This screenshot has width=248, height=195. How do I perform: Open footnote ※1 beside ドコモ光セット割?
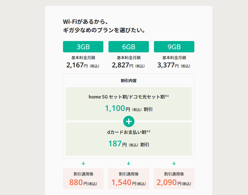tap(167, 96)
